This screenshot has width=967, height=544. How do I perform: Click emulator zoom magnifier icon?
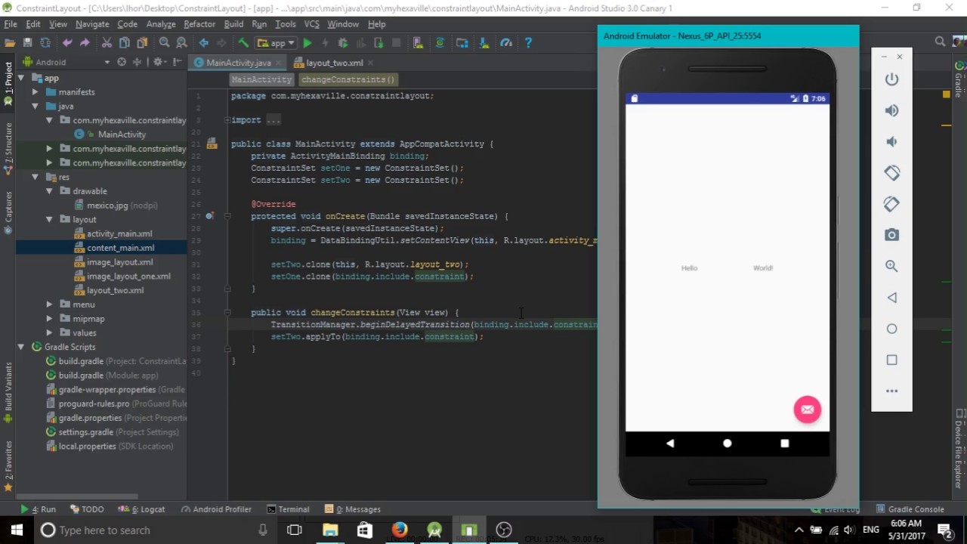[891, 266]
